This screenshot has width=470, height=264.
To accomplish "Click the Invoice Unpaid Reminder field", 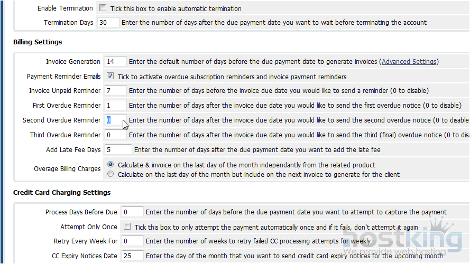I will pyautogui.click(x=116, y=91).
